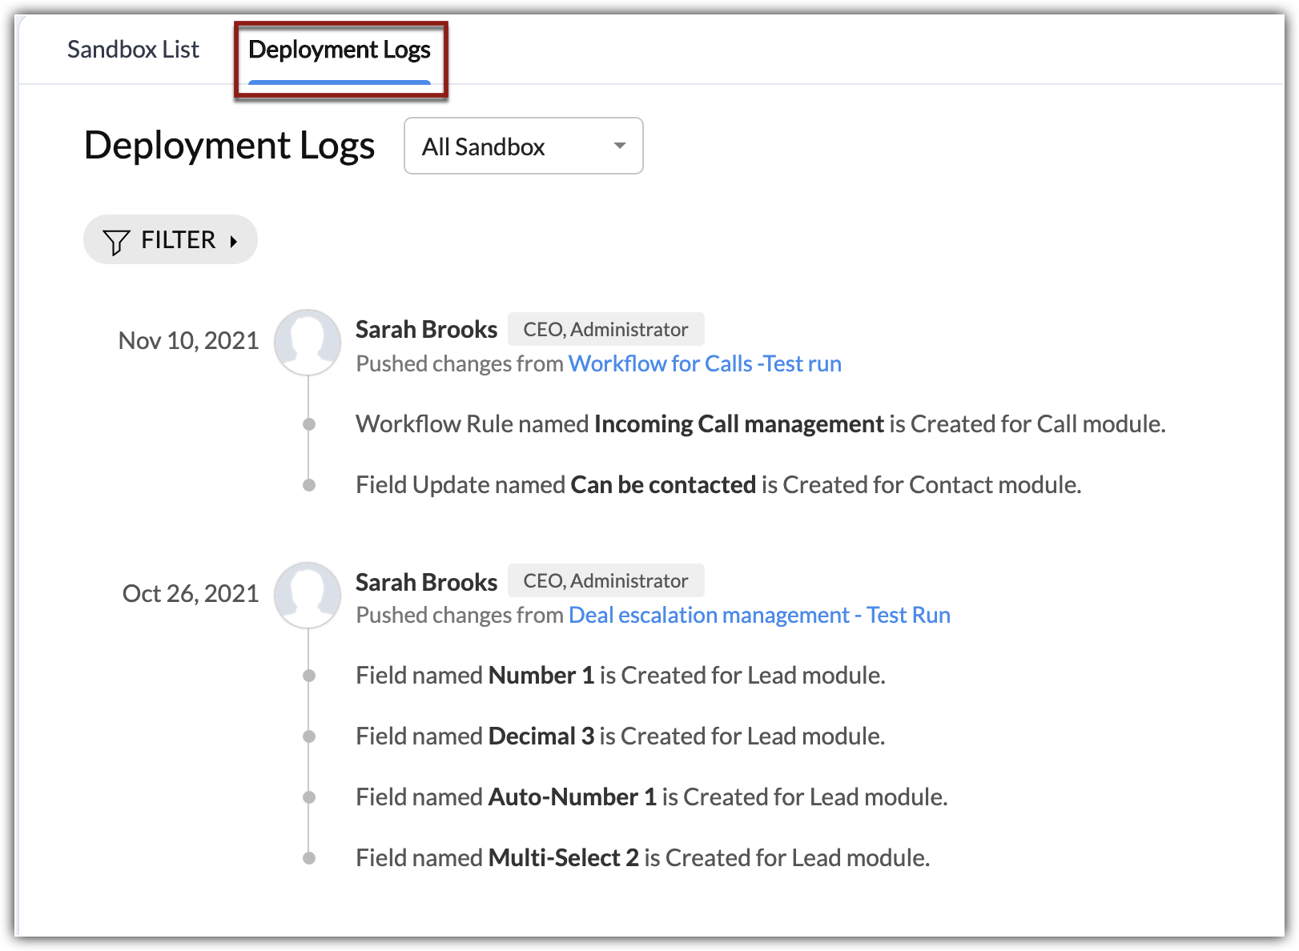Click timeline bullet beside Decimal 3 field
Screen dimensions: 1299x951
click(x=309, y=736)
